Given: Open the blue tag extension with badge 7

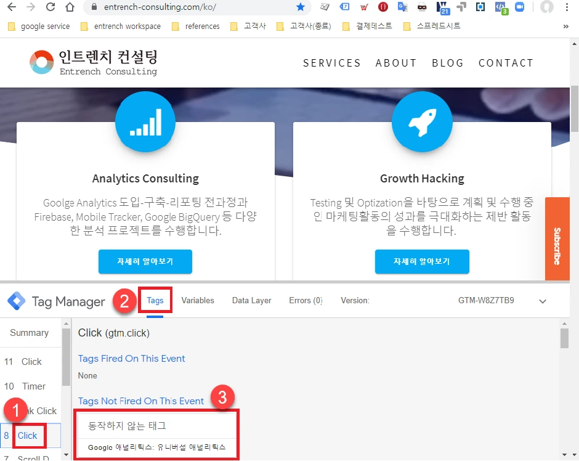Looking at the screenshot, I should [344, 7].
